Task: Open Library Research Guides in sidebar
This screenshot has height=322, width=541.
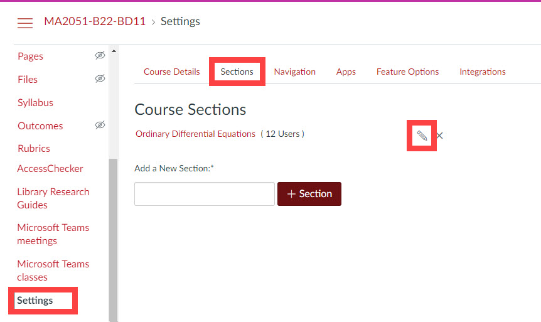Action: point(53,198)
